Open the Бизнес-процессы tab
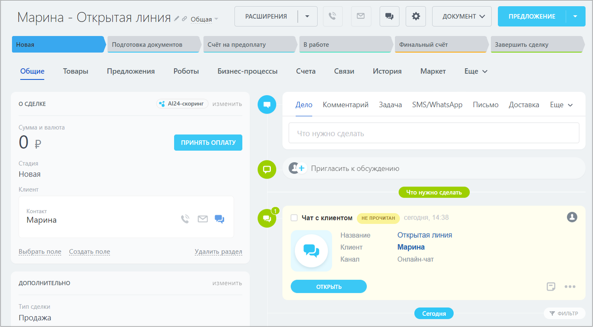The image size is (593, 327). click(248, 71)
